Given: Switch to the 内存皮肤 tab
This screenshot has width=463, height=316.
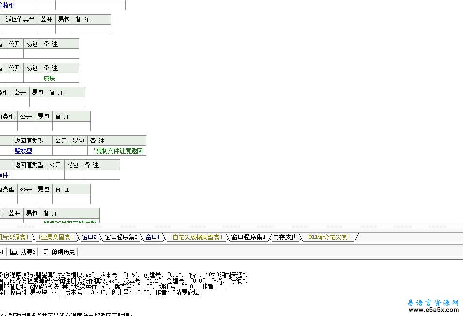Looking at the screenshot, I should (x=285, y=237).
